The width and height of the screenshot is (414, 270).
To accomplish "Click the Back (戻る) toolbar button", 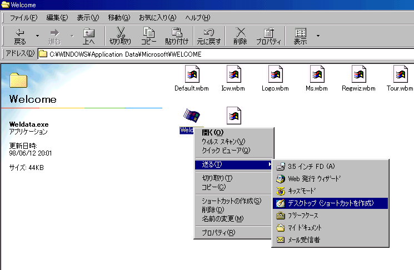I will click(20, 37).
